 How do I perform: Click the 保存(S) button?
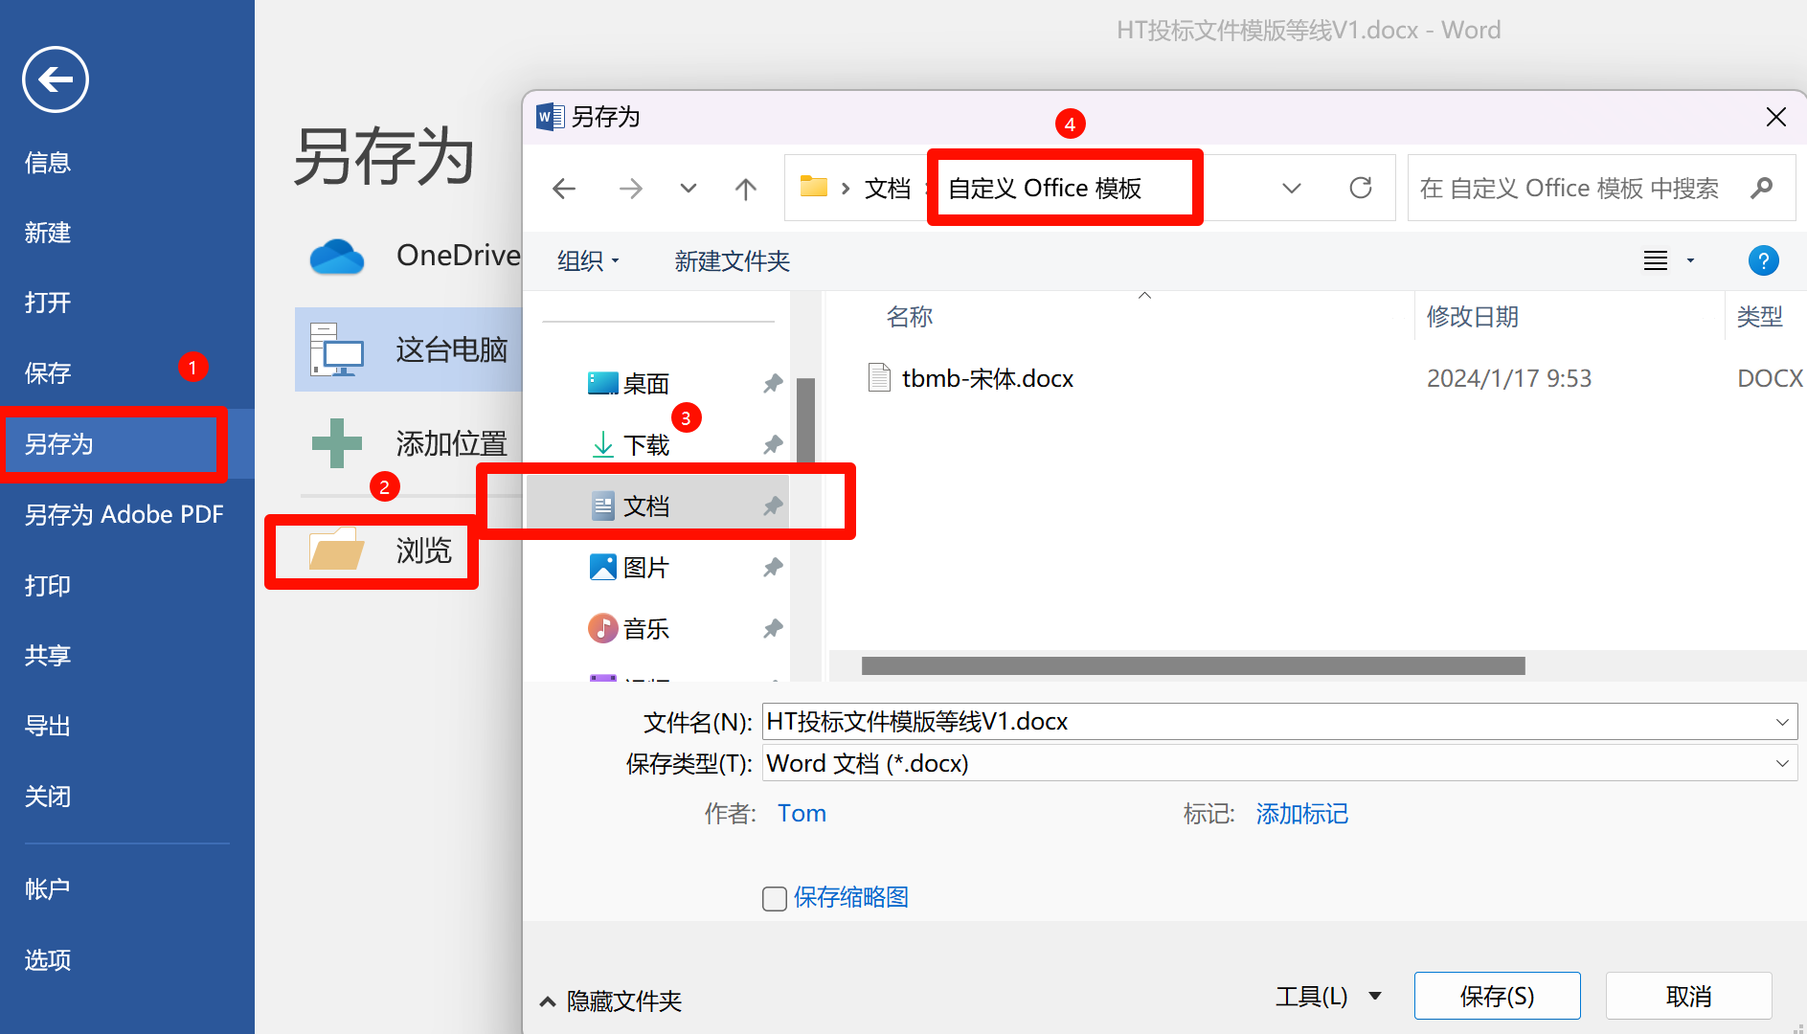[x=1497, y=997]
